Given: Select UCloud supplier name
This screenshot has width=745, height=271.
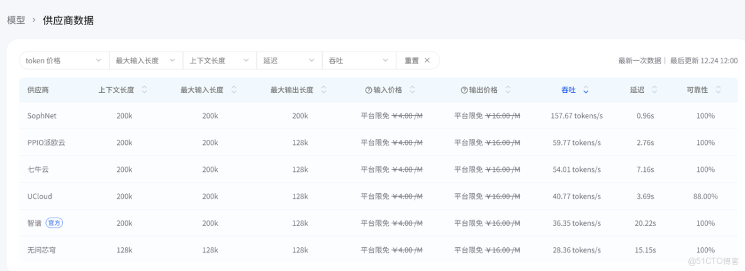Looking at the screenshot, I should pyautogui.click(x=40, y=196).
